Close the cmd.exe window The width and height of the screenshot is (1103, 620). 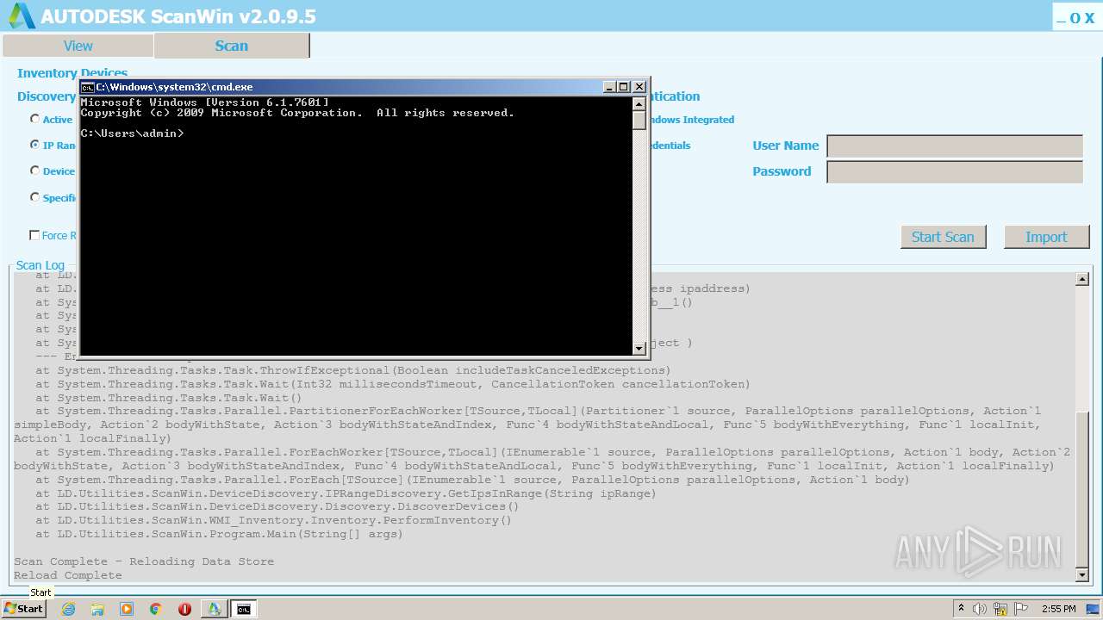[639, 87]
